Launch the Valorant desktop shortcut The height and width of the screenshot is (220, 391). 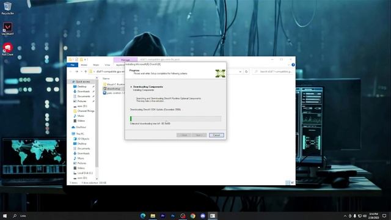click(x=7, y=29)
